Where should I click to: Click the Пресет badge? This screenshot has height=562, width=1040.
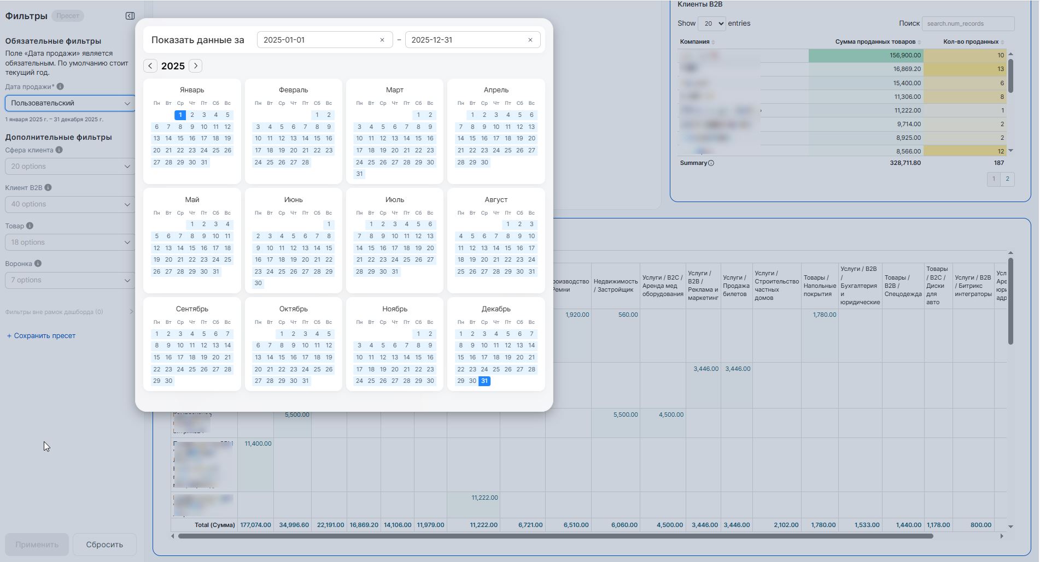pos(68,16)
